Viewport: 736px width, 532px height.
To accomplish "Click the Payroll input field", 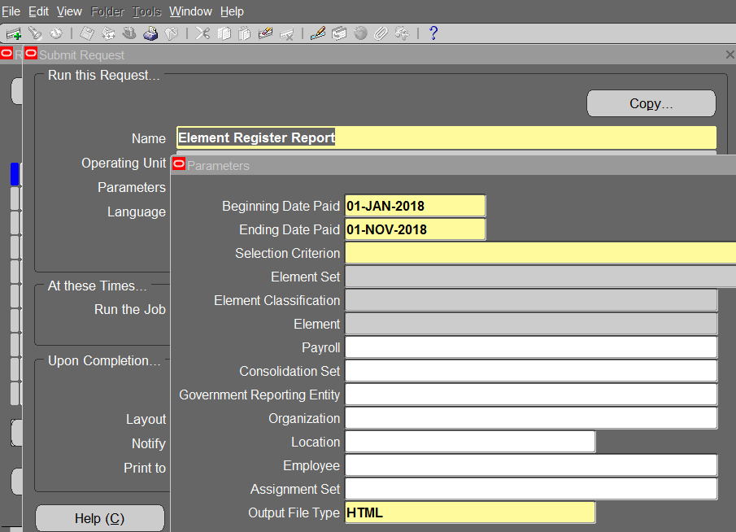I will click(x=531, y=347).
